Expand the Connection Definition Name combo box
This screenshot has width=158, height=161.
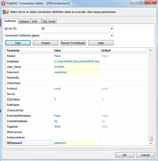point(112,36)
